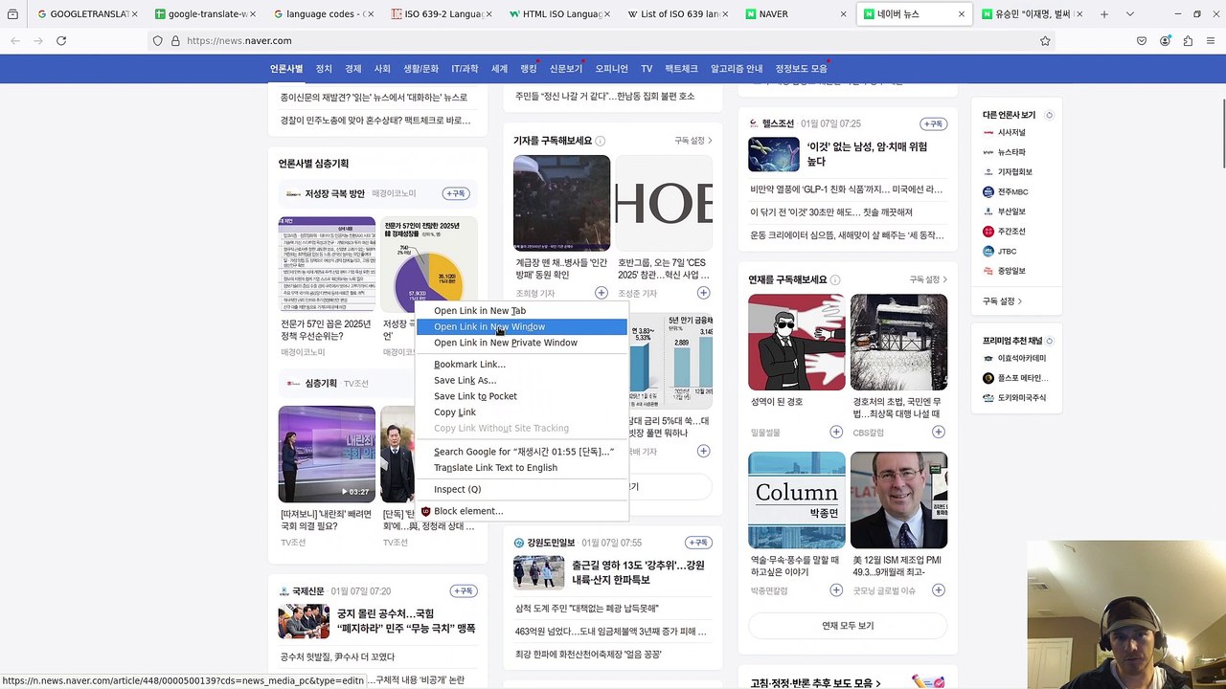Click the 연재 모두 보기 button
The image size is (1226, 689).
(848, 626)
